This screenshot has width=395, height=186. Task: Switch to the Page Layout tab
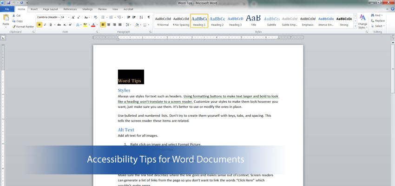pyautogui.click(x=50, y=9)
